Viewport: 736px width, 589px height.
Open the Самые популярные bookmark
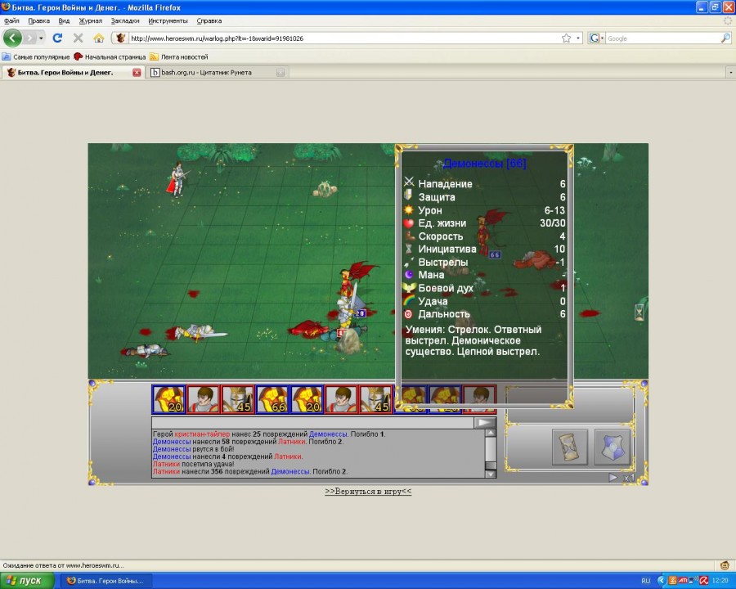pos(36,56)
